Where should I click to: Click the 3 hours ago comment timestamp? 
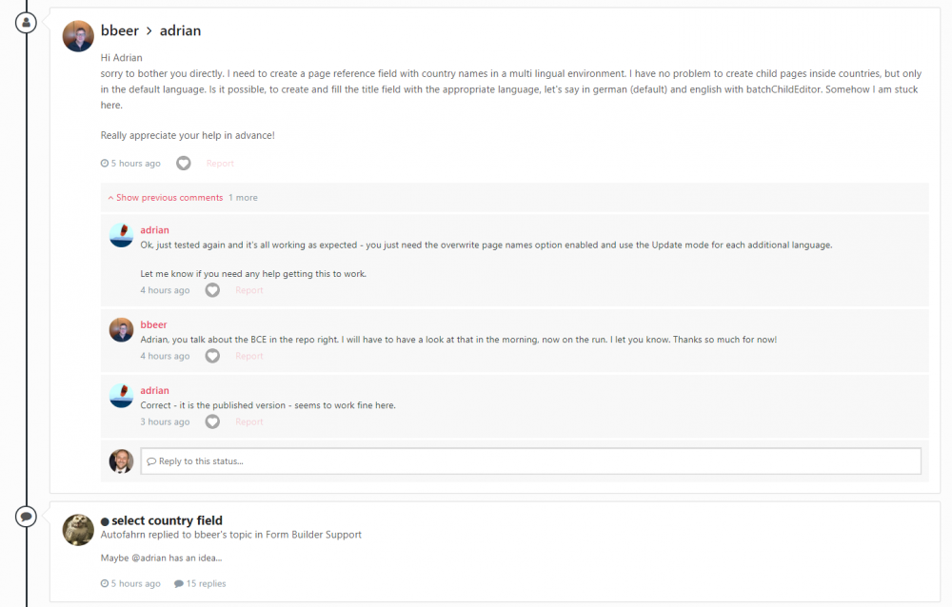coord(165,421)
